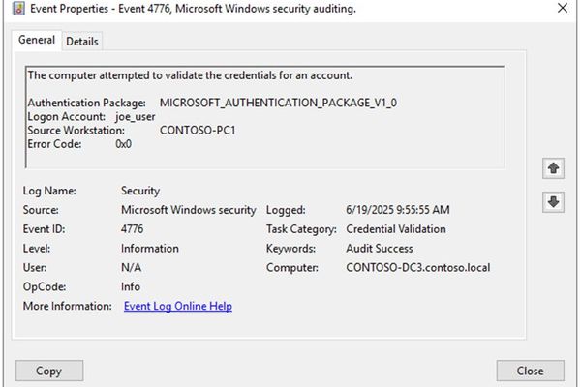Viewport: 581px width, 387px height.
Task: Click the Event Properties title bar icon
Action: point(17,9)
